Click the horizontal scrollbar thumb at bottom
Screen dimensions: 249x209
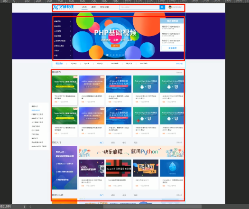click(x=152, y=207)
